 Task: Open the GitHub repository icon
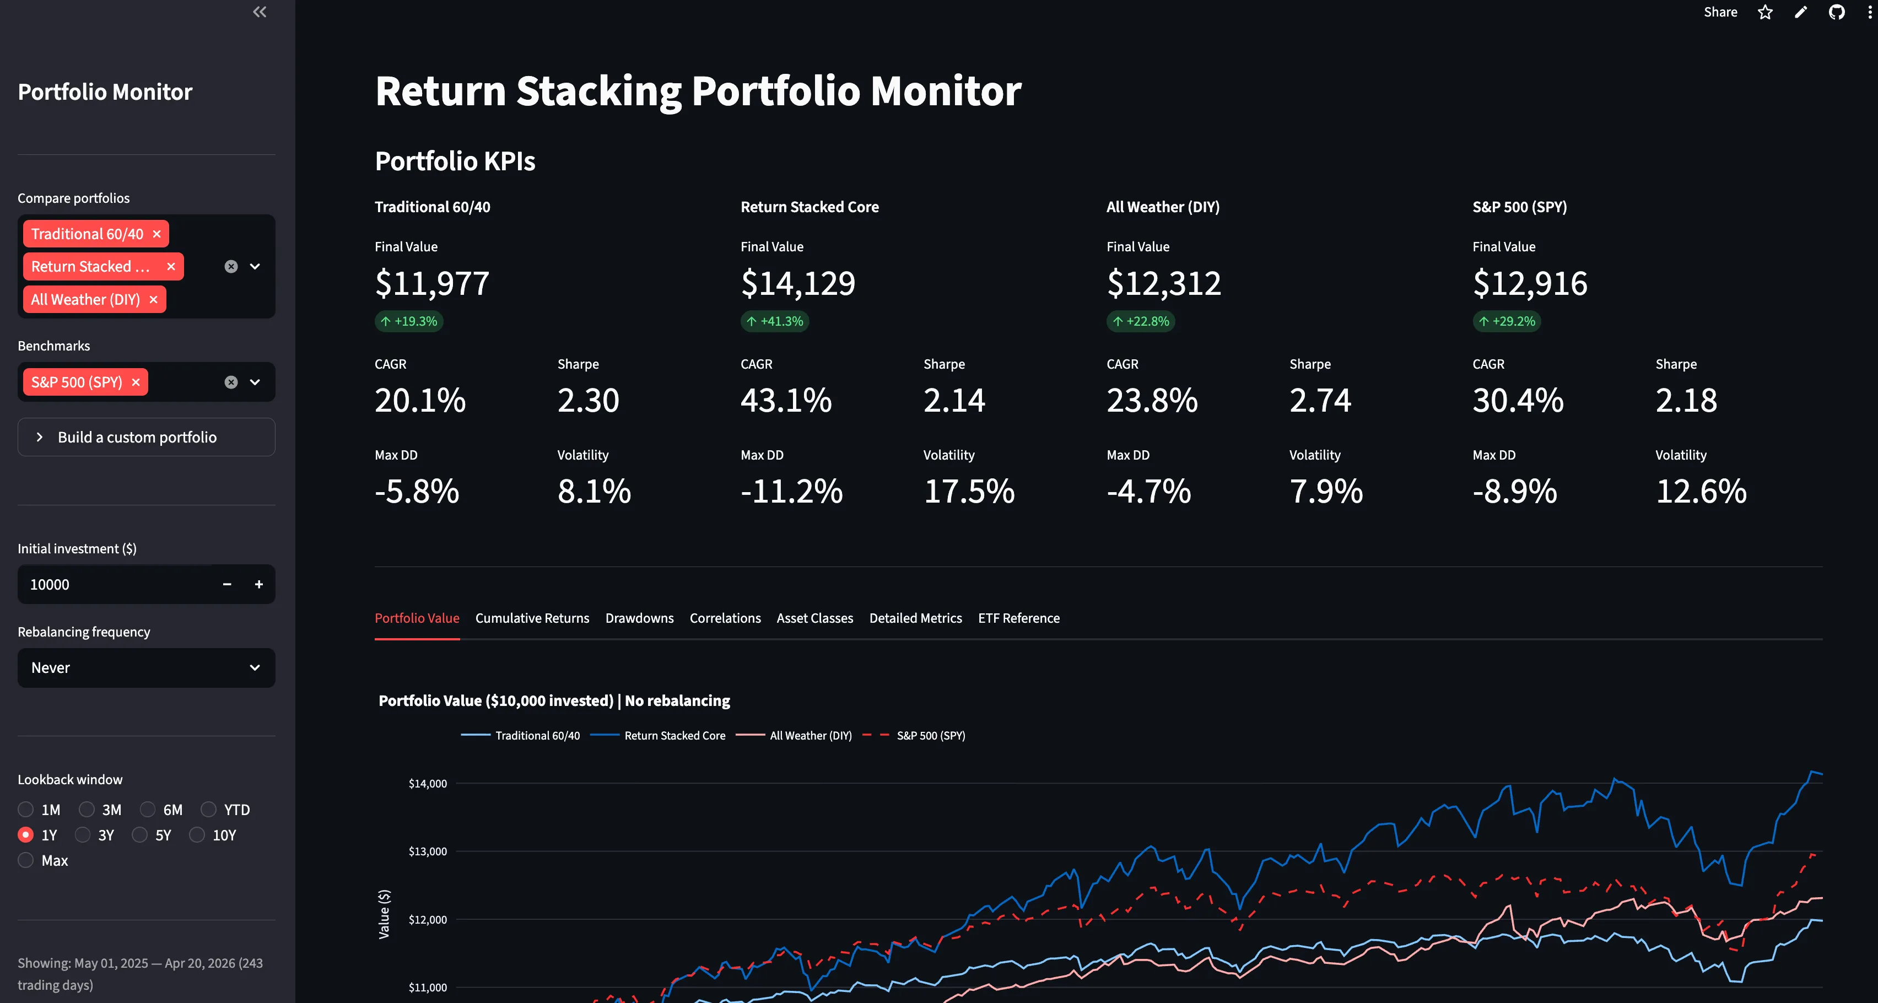[1837, 12]
